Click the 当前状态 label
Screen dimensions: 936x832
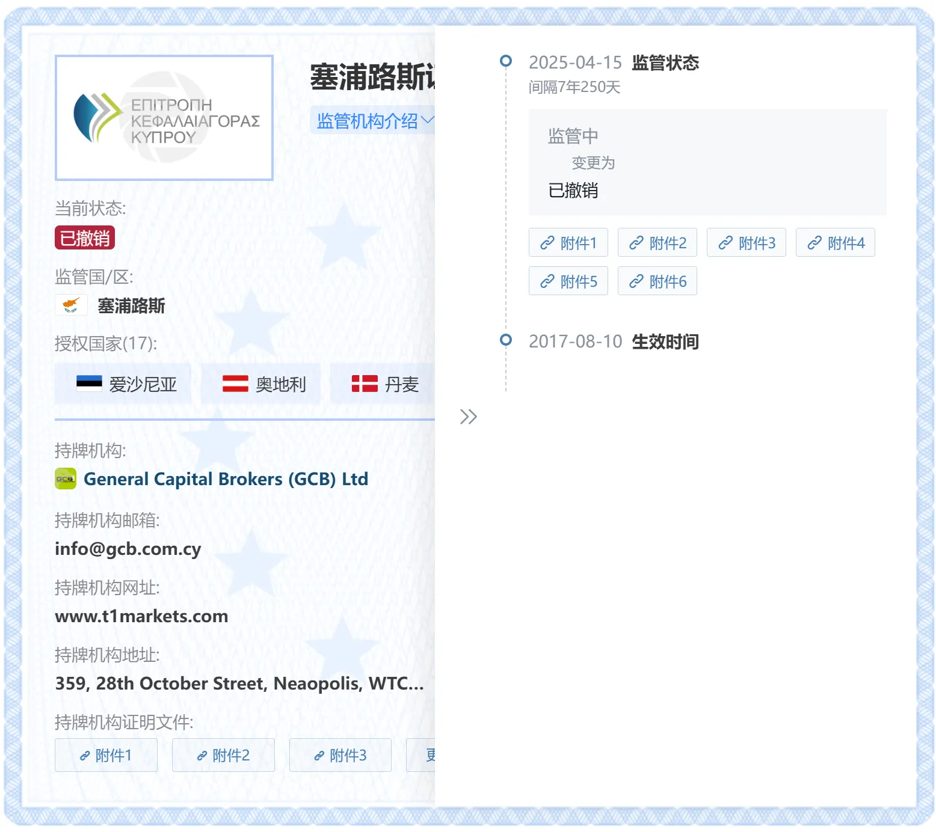(x=90, y=209)
